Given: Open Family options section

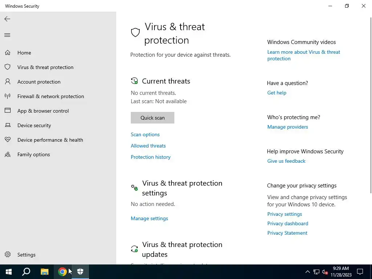Looking at the screenshot, I should (58, 154).
